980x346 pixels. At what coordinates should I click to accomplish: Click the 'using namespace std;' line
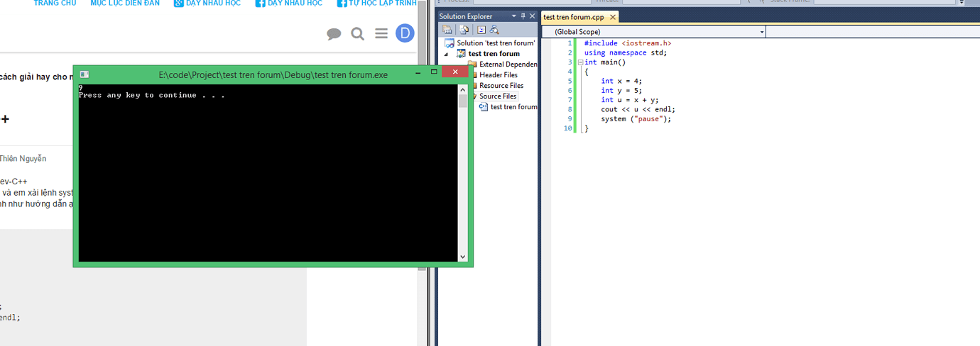626,52
